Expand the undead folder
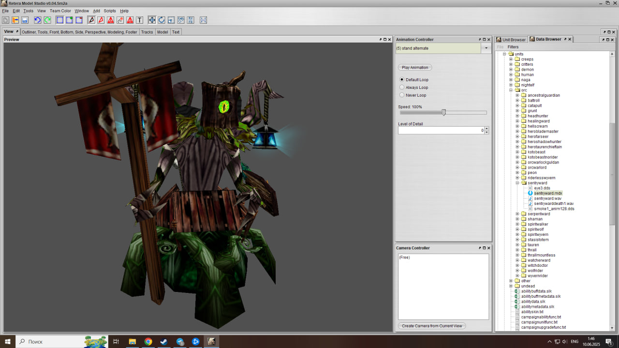Screen dimensions: 619x348 [x=511, y=286]
